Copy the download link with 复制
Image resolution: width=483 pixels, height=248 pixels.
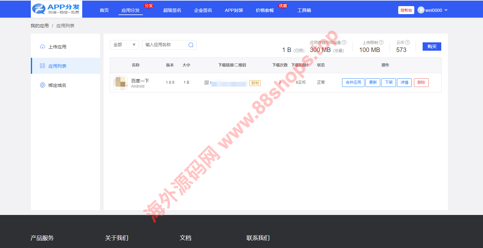[255, 83]
